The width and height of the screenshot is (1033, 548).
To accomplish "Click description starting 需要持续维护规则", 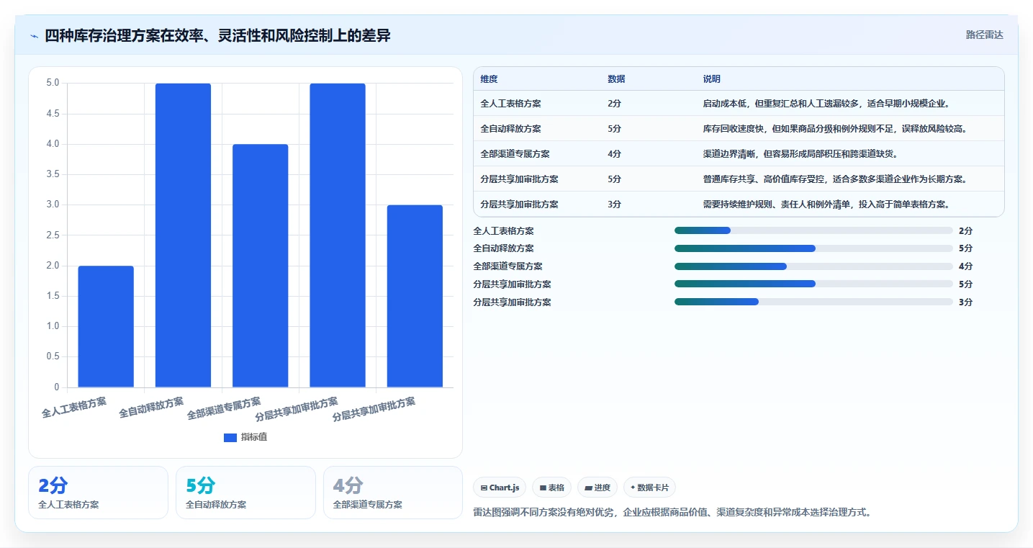I will 826,205.
